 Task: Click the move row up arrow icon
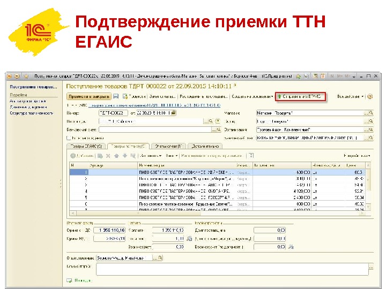tap(116, 156)
